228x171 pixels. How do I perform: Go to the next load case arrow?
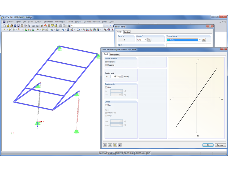(x=110, y=25)
